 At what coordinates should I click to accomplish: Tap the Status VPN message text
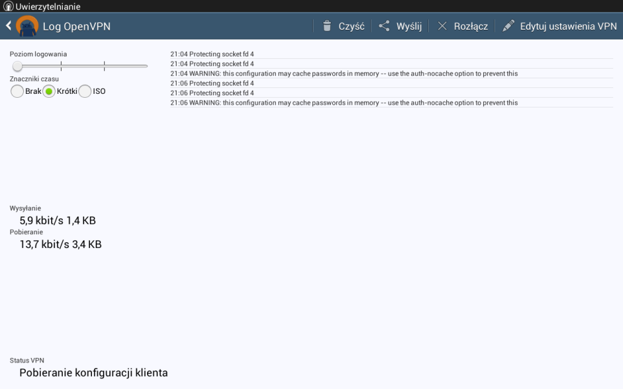[93, 373]
